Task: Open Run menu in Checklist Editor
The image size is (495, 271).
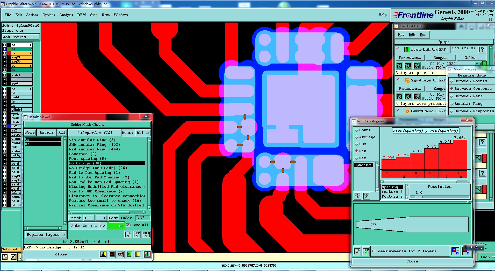Action: (x=423, y=35)
